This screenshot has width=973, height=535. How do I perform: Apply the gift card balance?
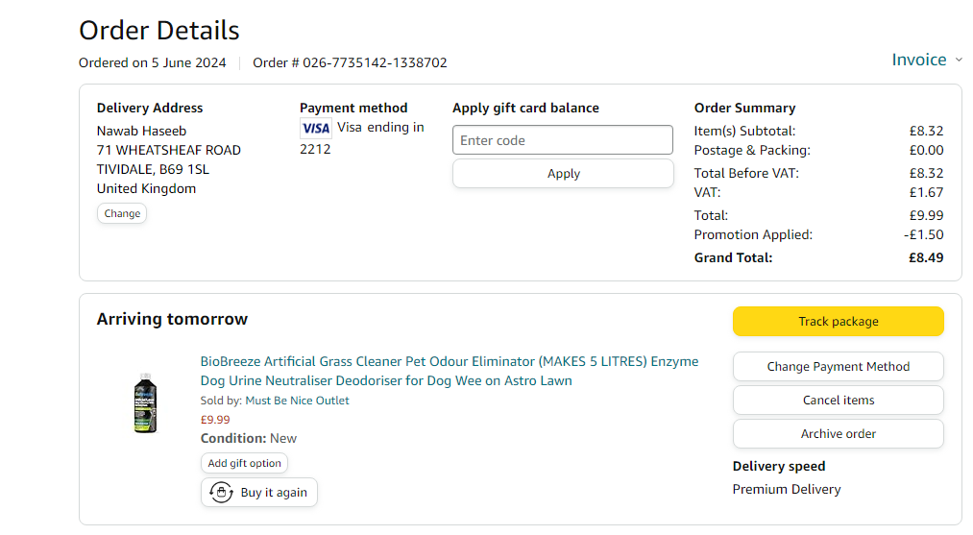[x=563, y=174]
